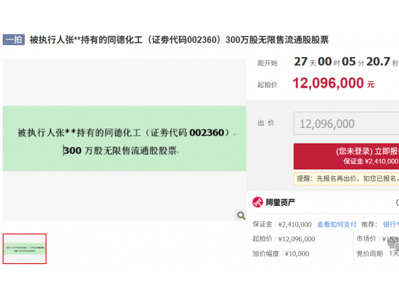Viewport: 399px width, 299px height.
Task: Click the 起拍价 ¥12,096,000 detail row
Action: (x=283, y=239)
